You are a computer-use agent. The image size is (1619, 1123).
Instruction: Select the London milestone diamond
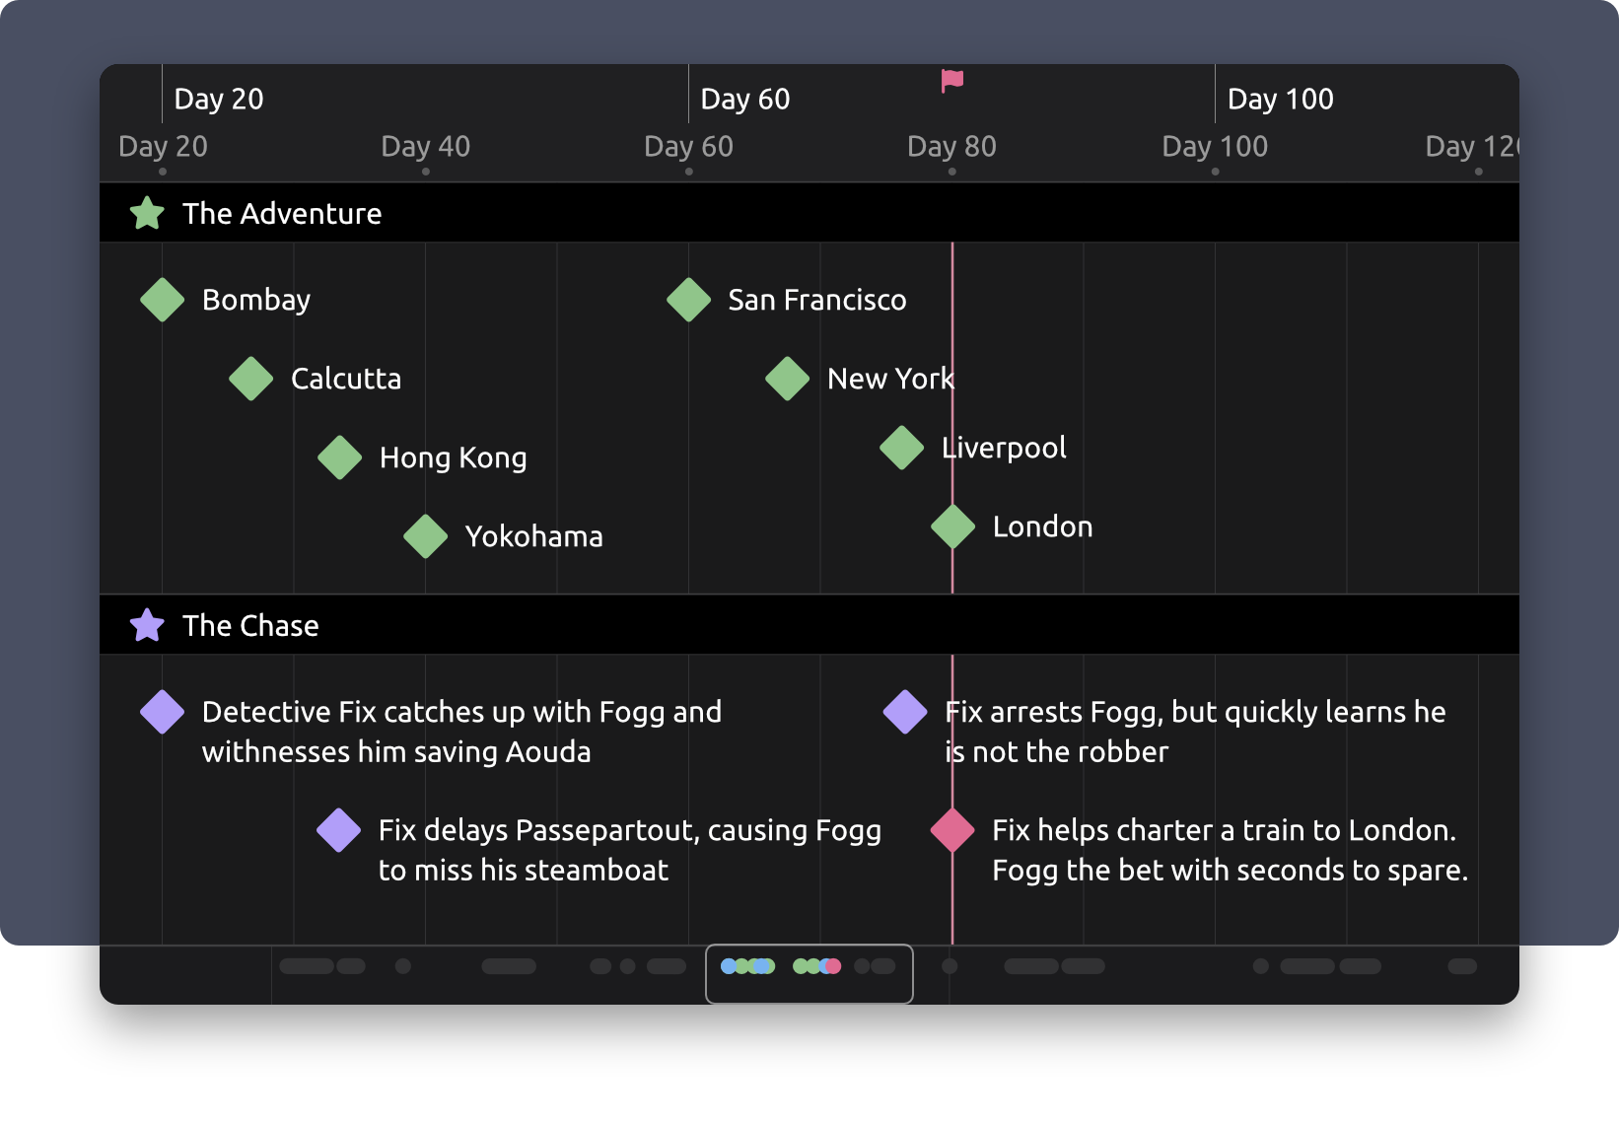(951, 526)
